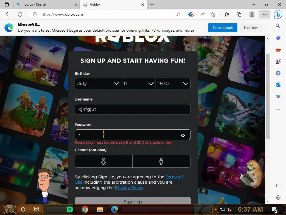
Task: Show password with the eye icon
Action: click(x=183, y=135)
